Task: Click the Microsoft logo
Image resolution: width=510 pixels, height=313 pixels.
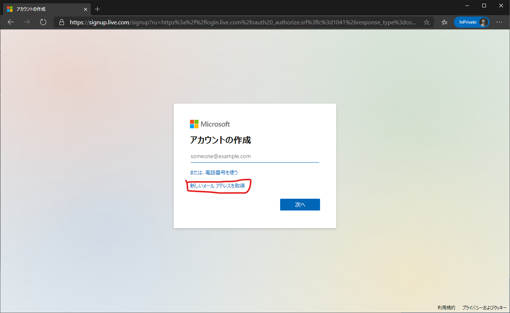Action: click(x=210, y=124)
